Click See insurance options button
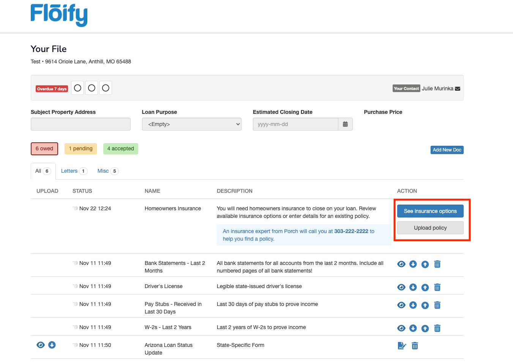Screen dimensions: 513x364 click(x=430, y=211)
